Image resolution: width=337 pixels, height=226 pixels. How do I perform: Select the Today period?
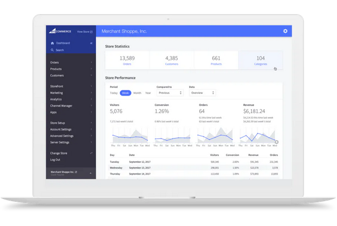(114, 93)
